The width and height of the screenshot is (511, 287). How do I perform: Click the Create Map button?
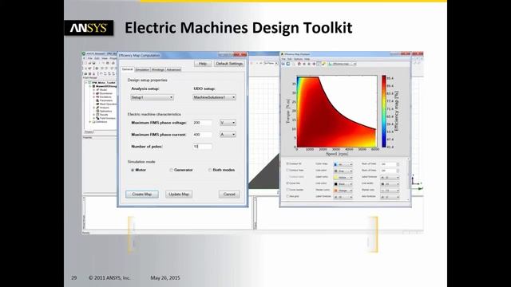(142, 195)
